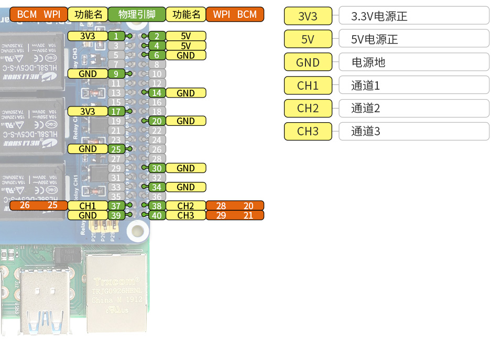
Task: Select the BCM WPI header tab
Action: (x=38, y=14)
